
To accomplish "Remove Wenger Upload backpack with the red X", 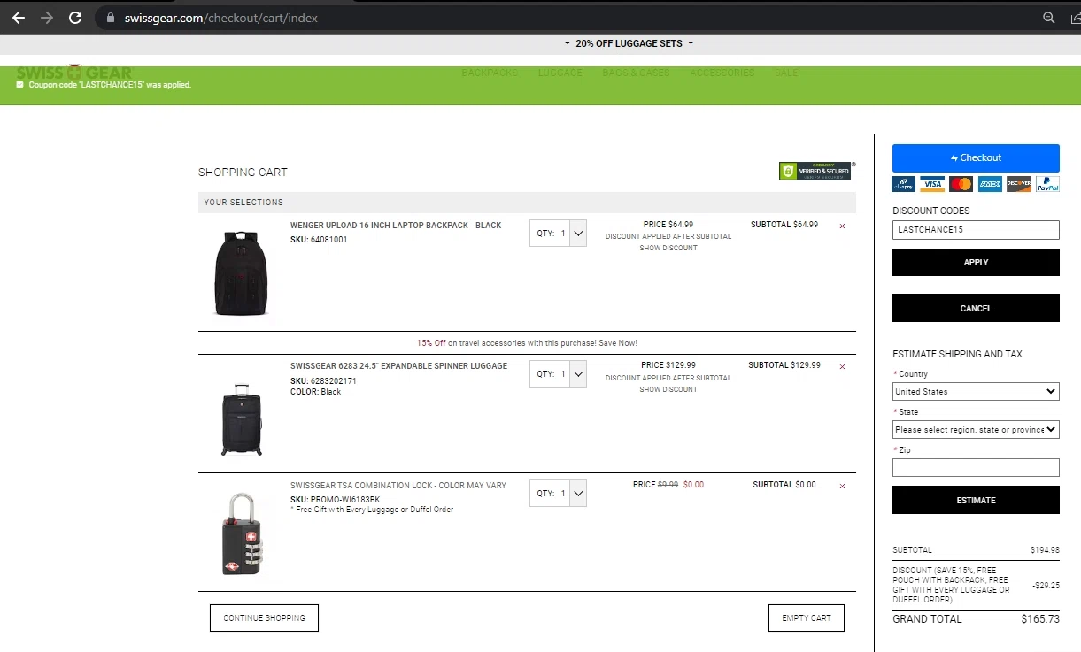I will [x=842, y=226].
